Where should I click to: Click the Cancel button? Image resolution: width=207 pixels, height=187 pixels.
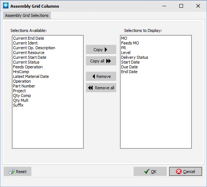186,172
